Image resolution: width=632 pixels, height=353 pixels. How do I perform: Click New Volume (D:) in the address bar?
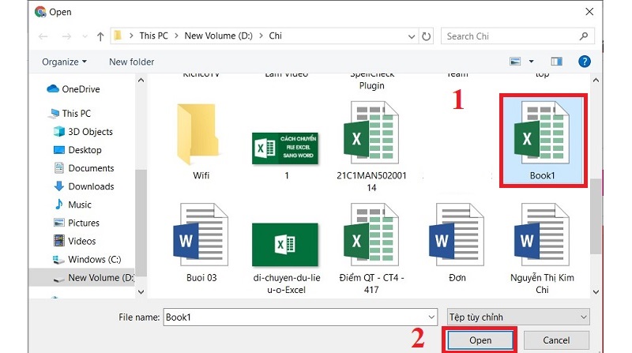click(x=218, y=36)
